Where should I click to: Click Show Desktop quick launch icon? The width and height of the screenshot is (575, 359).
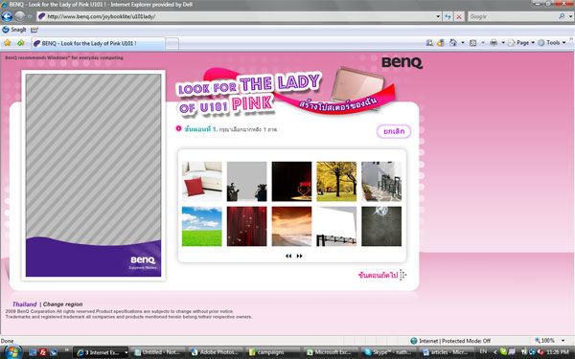(x=33, y=352)
